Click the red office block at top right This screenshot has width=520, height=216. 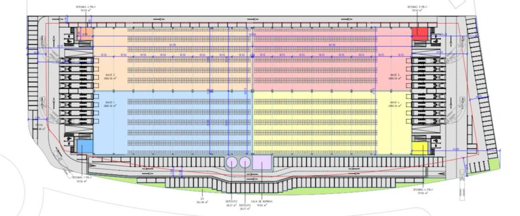(419, 34)
